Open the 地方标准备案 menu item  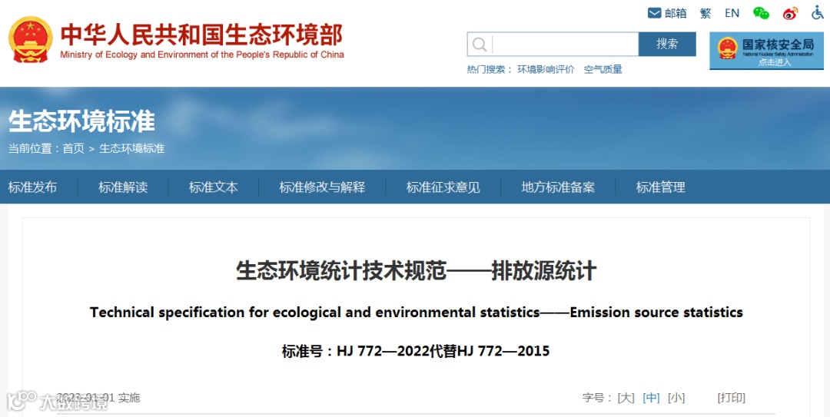pyautogui.click(x=558, y=187)
